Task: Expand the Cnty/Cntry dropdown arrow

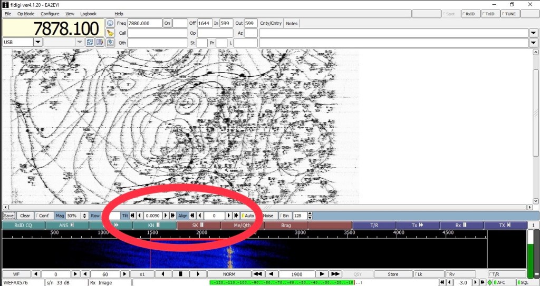Action: coord(533,33)
